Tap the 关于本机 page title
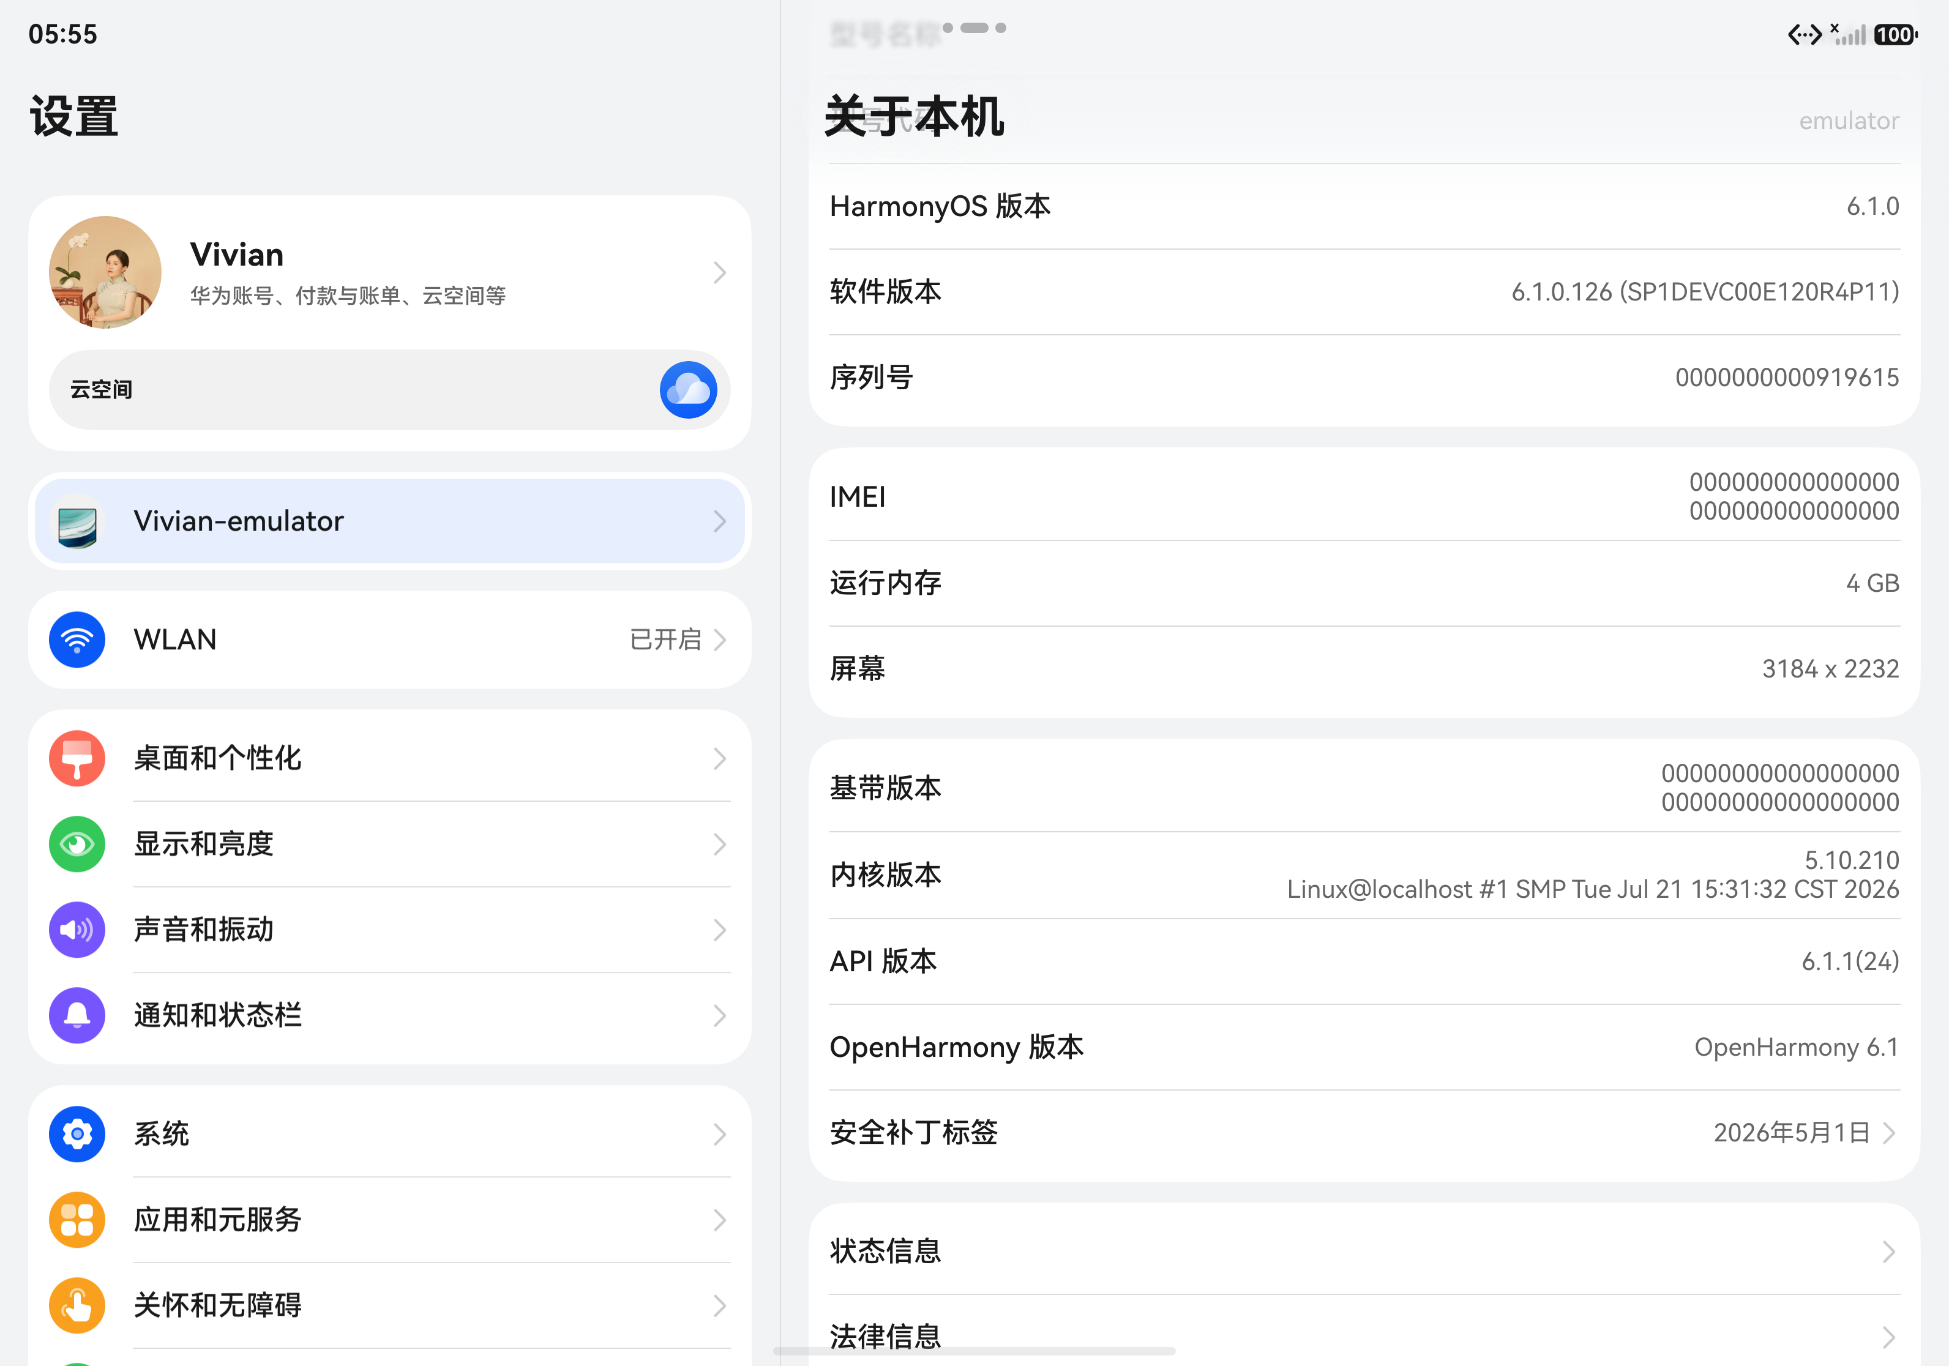Screen dimensions: 1949x1366 click(915, 116)
